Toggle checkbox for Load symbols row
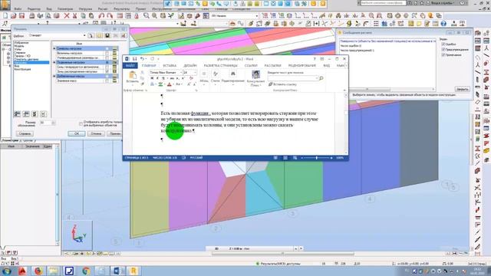The image size is (491, 276). pyautogui.click(x=107, y=49)
